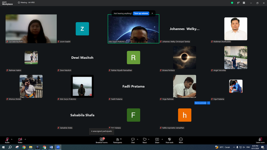This screenshot has width=267, height=150.
Task: Select the Salsabila Shafa name tile
Action: coord(82,115)
